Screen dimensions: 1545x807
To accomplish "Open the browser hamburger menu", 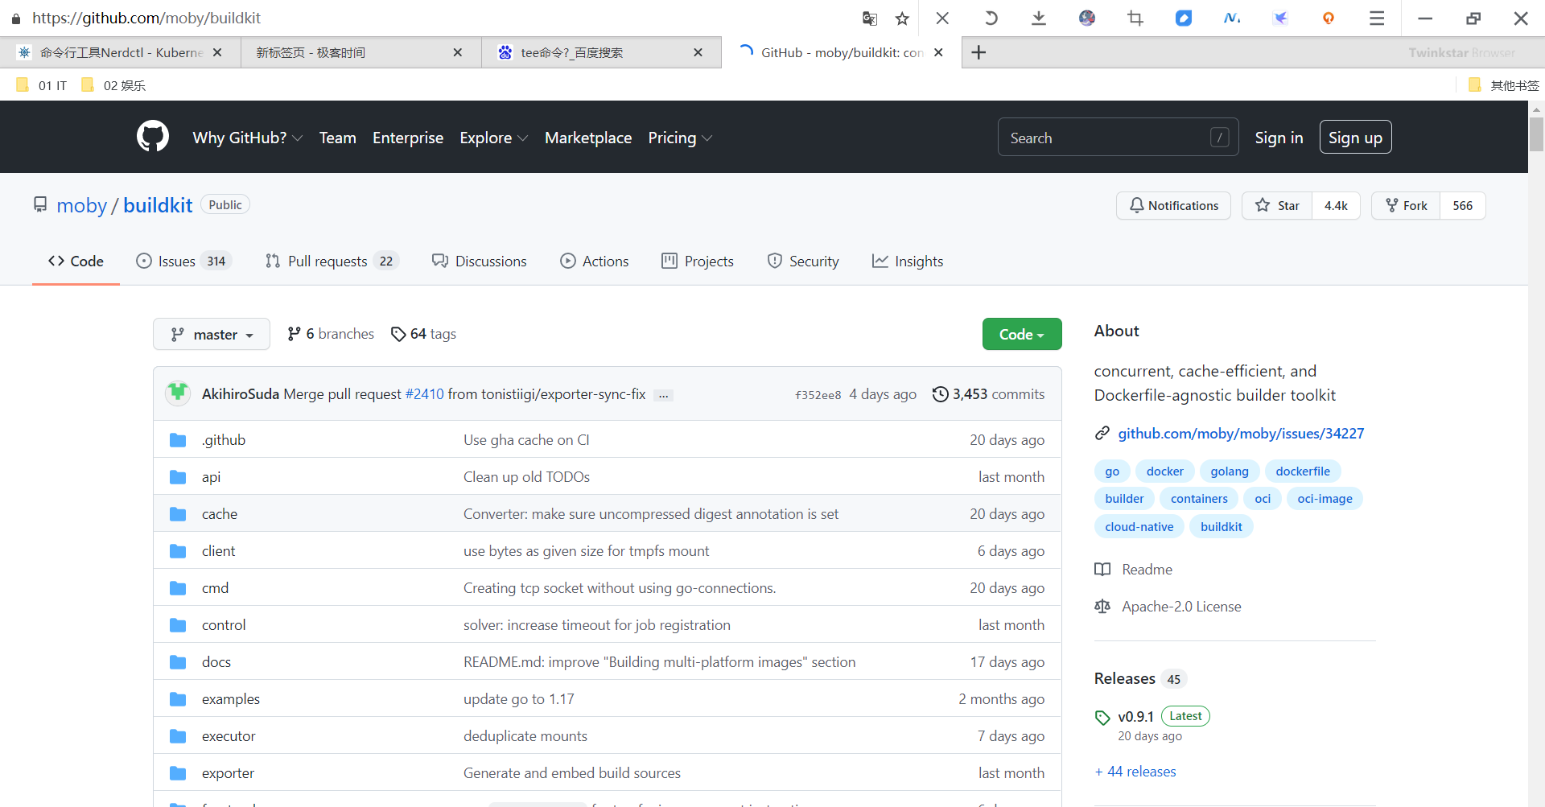I will point(1377,18).
